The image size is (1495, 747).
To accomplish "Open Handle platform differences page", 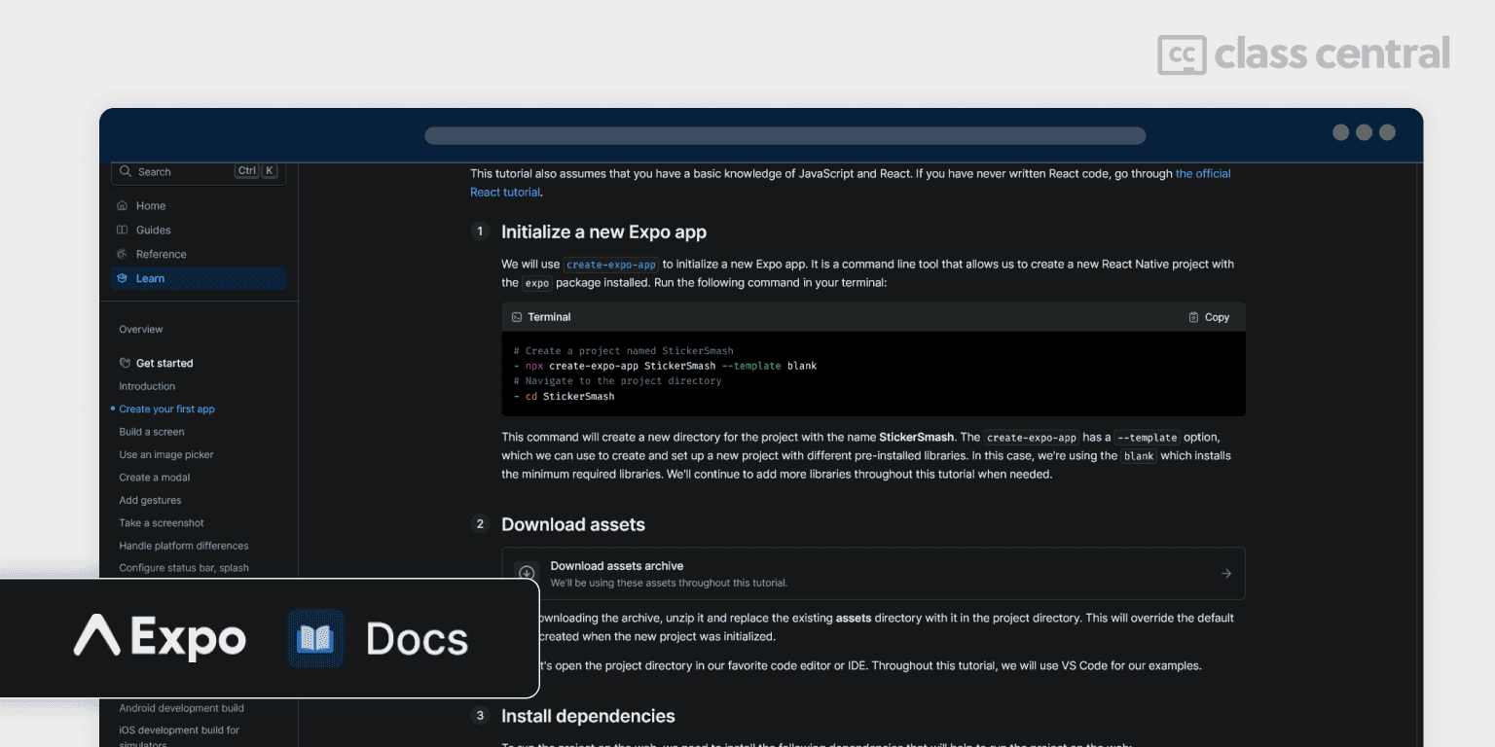I will pos(184,546).
